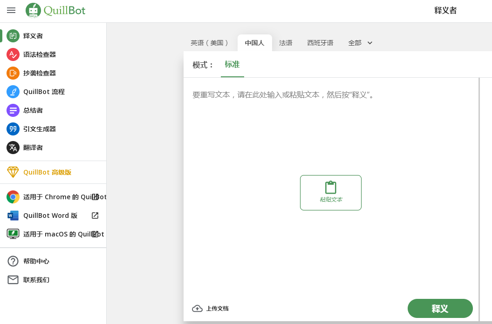This screenshot has height=324, width=492.
Task: Open QuillBot Word 版 external link
Action: [95, 216]
